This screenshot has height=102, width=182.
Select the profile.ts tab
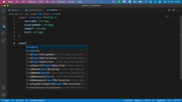click(54, 10)
